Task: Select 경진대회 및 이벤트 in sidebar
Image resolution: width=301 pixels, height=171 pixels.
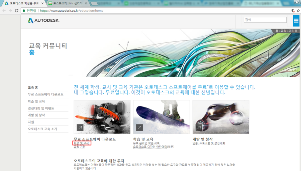Action: [x=41, y=108]
